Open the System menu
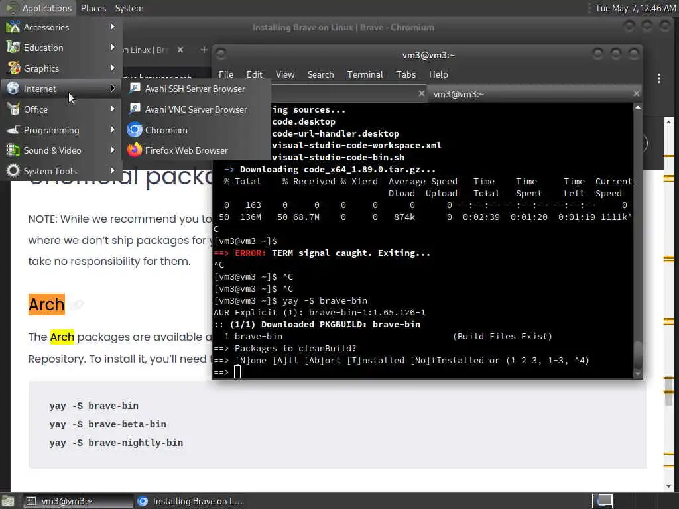The height and width of the screenshot is (509, 679). coord(129,8)
